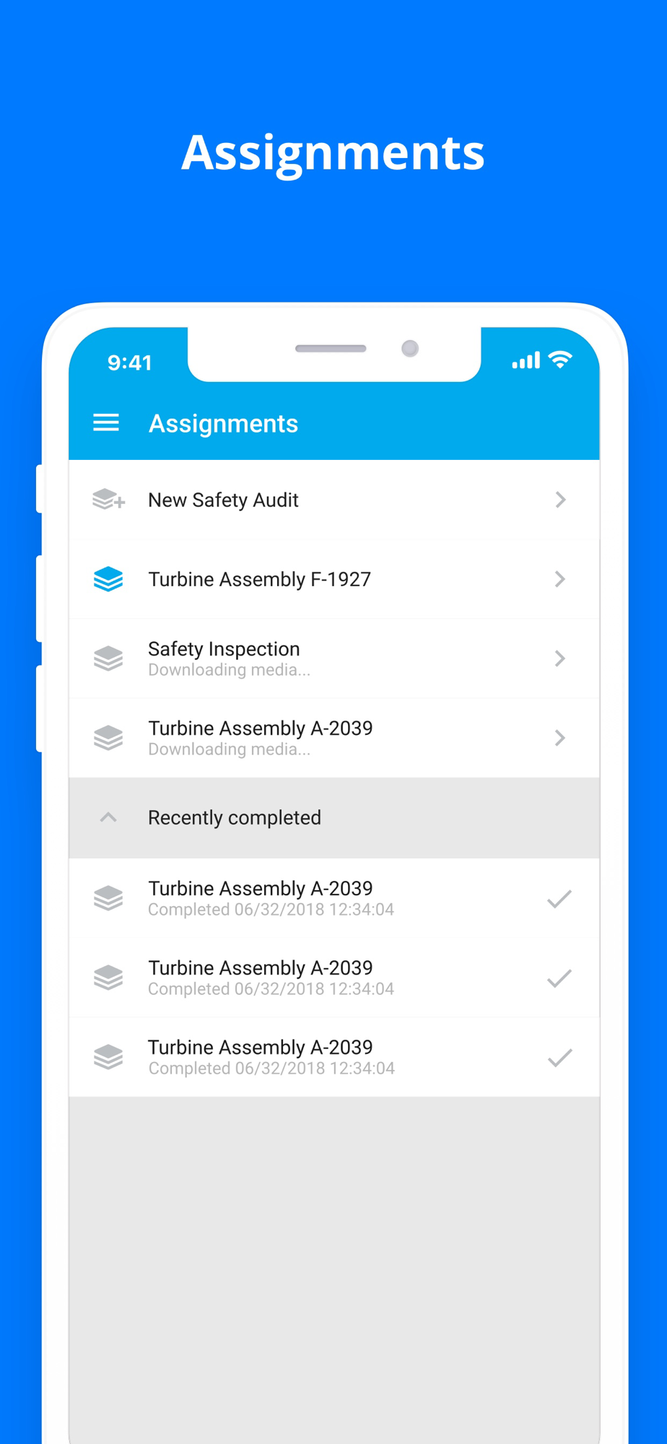Screen dimensions: 667x1444
Task: Tap the Wi-Fi status icon
Action: pos(560,360)
